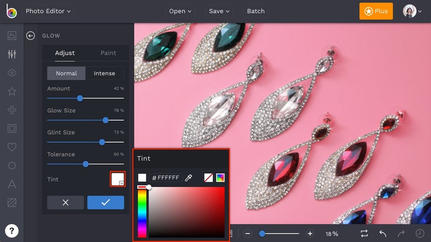Click the Batch menu item
The width and height of the screenshot is (431, 242).
255,11
